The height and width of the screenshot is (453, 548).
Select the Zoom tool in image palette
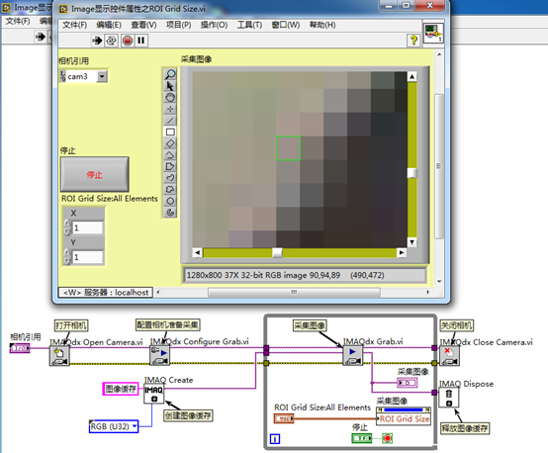pyautogui.click(x=170, y=74)
